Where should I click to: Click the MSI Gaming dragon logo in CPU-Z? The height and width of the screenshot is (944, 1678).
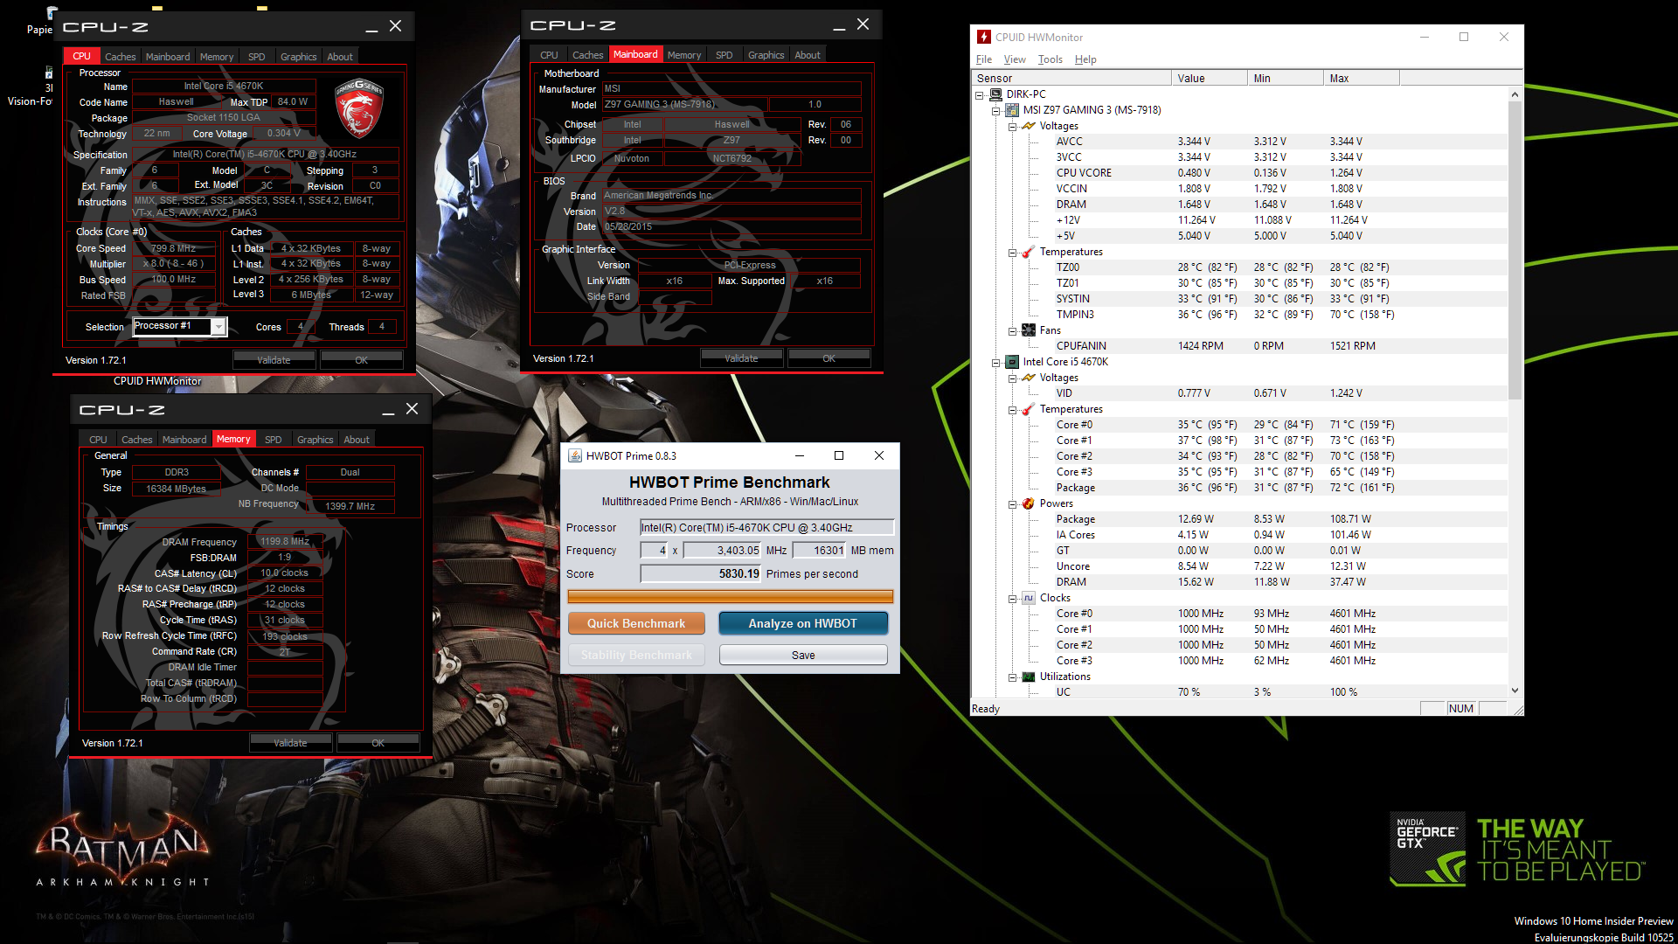pos(360,108)
